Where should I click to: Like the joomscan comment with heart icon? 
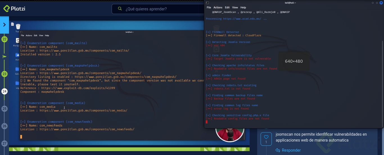click(x=266, y=137)
